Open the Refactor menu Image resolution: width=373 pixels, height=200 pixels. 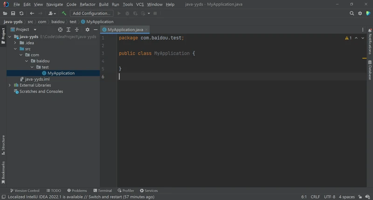87,4
